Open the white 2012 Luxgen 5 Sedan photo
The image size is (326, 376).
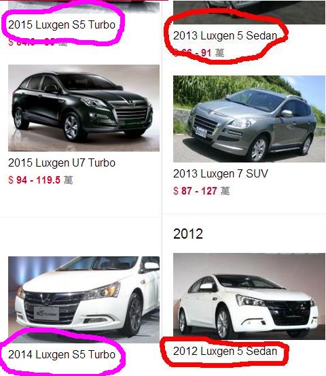click(x=249, y=296)
